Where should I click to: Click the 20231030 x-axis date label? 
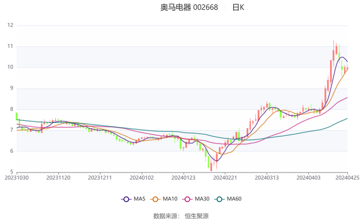click(17, 177)
